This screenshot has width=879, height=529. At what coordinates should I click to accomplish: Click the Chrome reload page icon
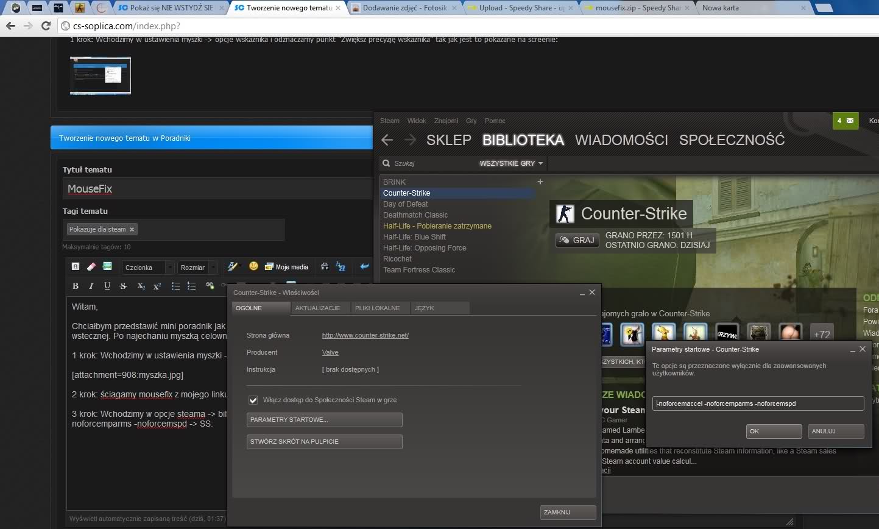pos(45,26)
